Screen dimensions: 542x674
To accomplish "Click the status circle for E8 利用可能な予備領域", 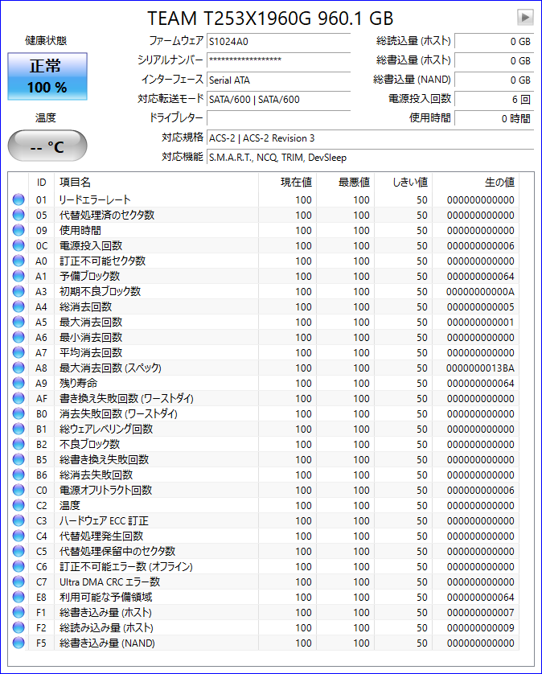I will click(18, 597).
